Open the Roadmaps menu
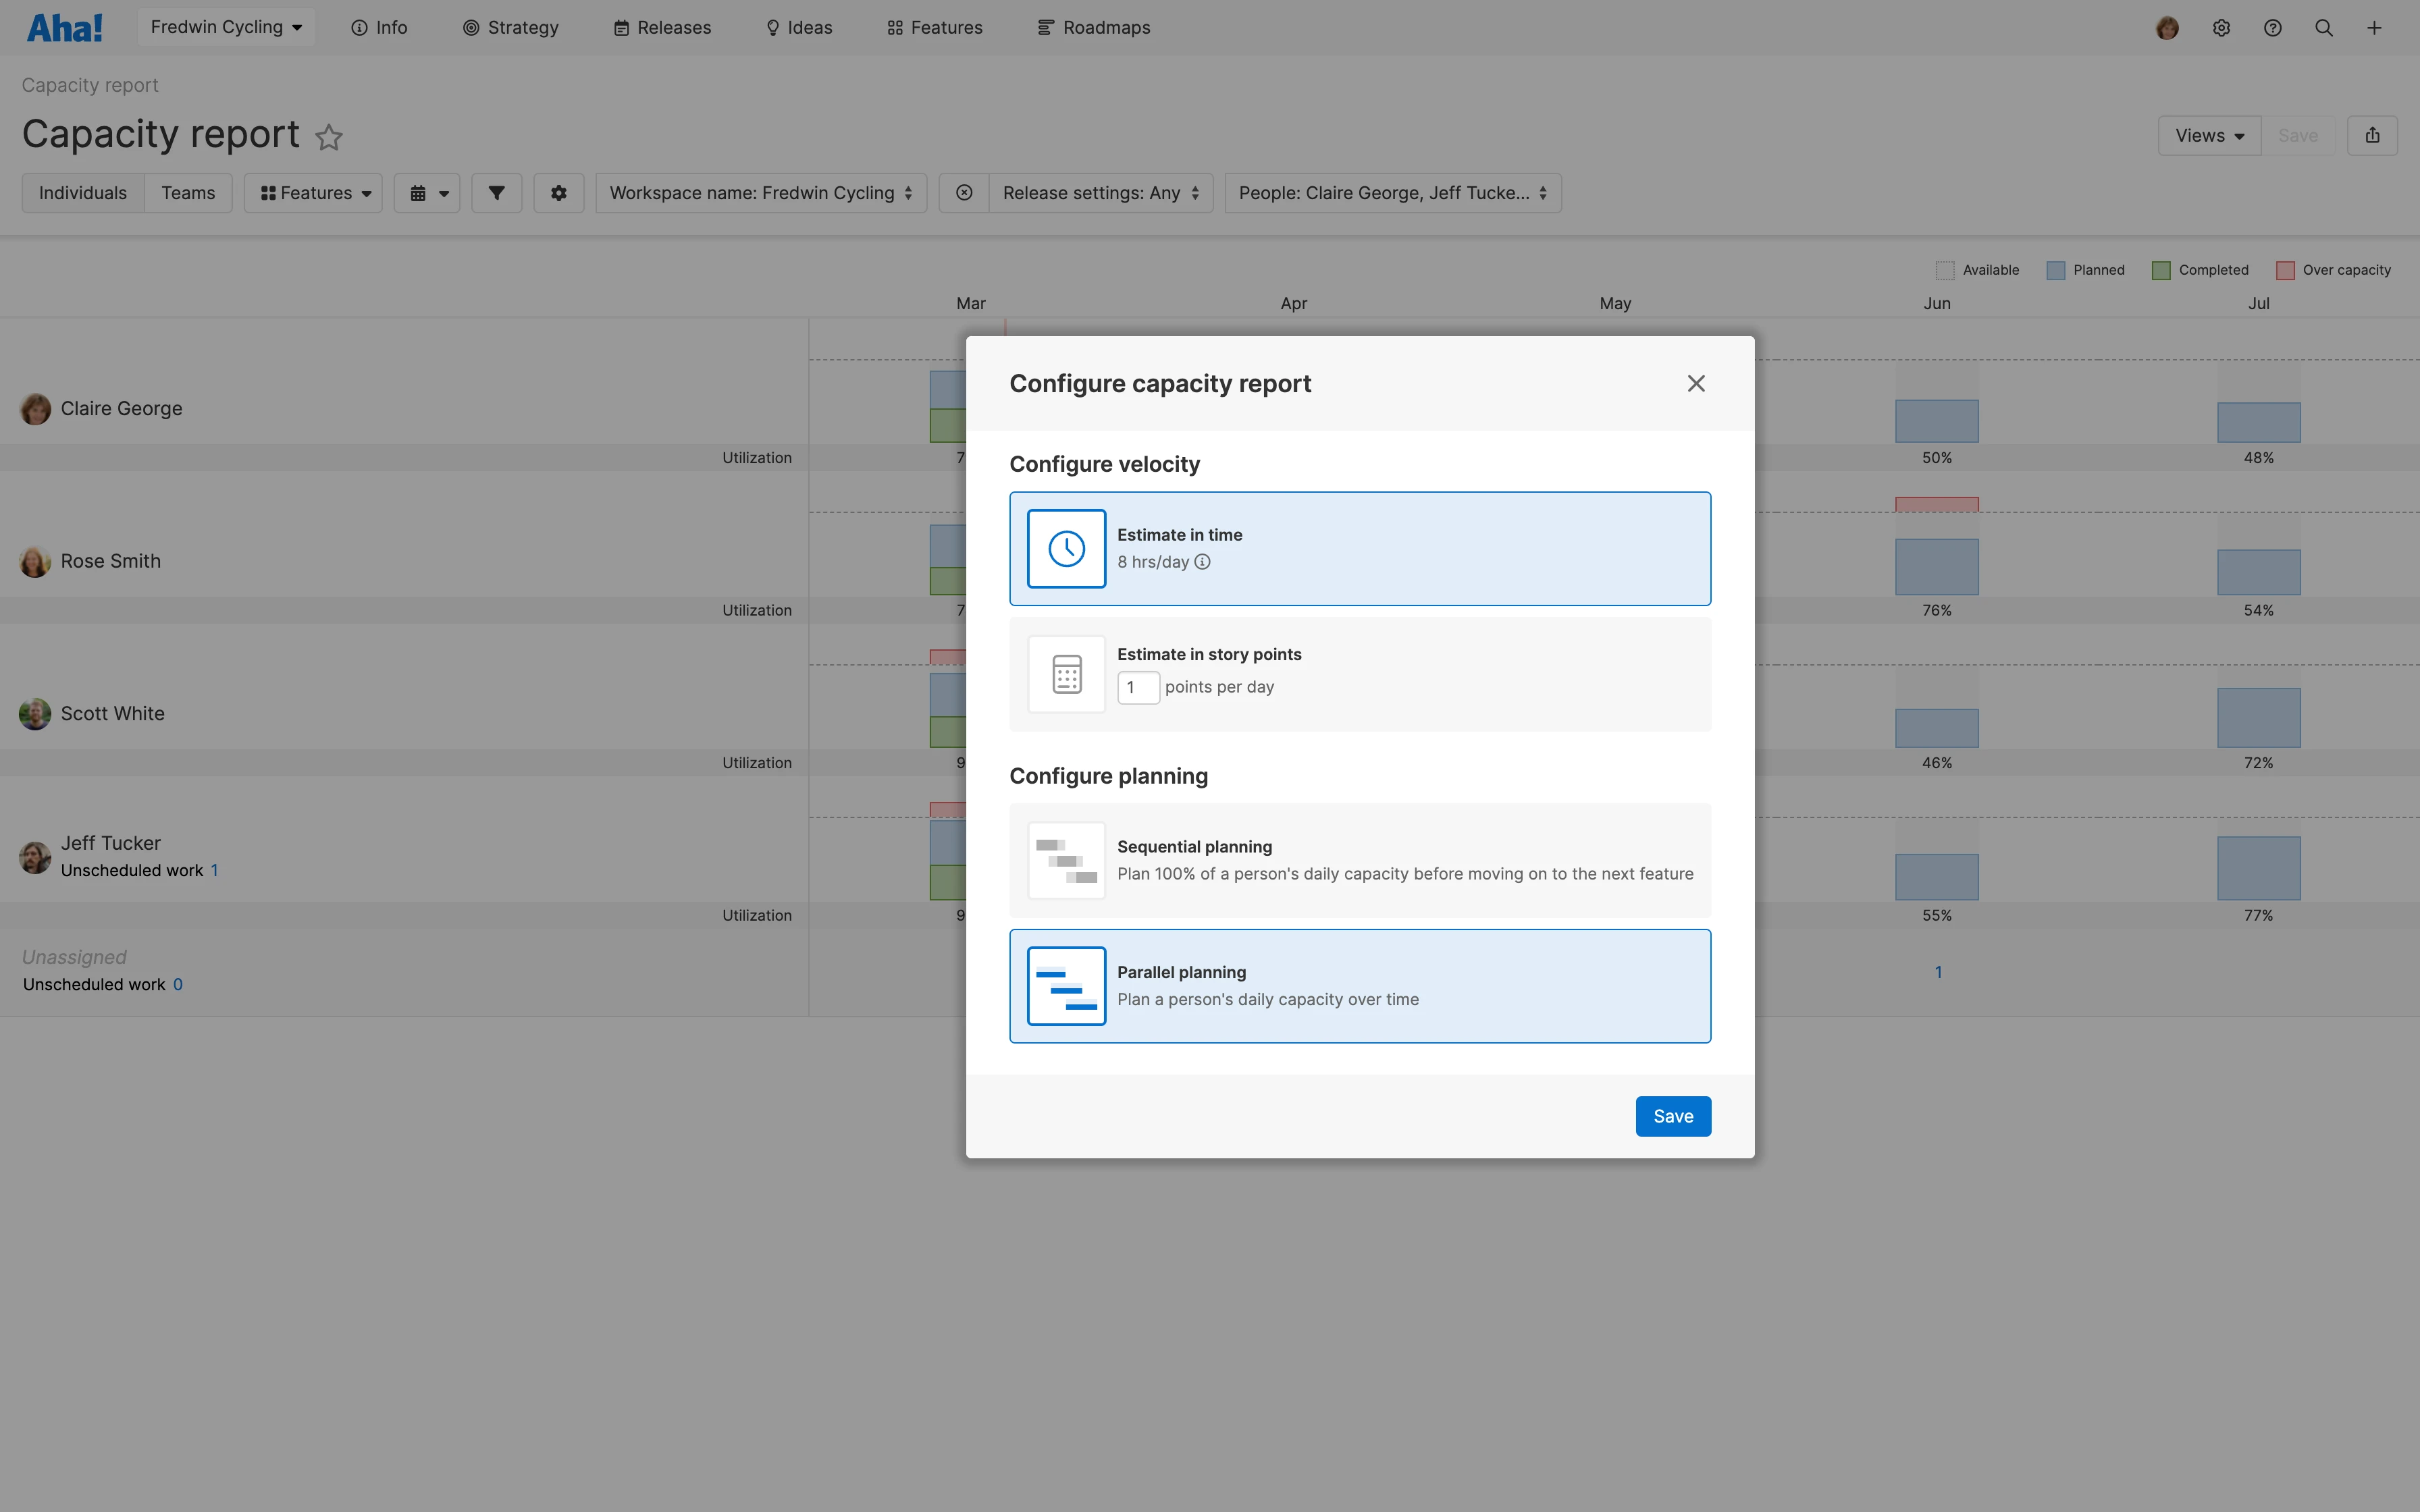 1094,28
